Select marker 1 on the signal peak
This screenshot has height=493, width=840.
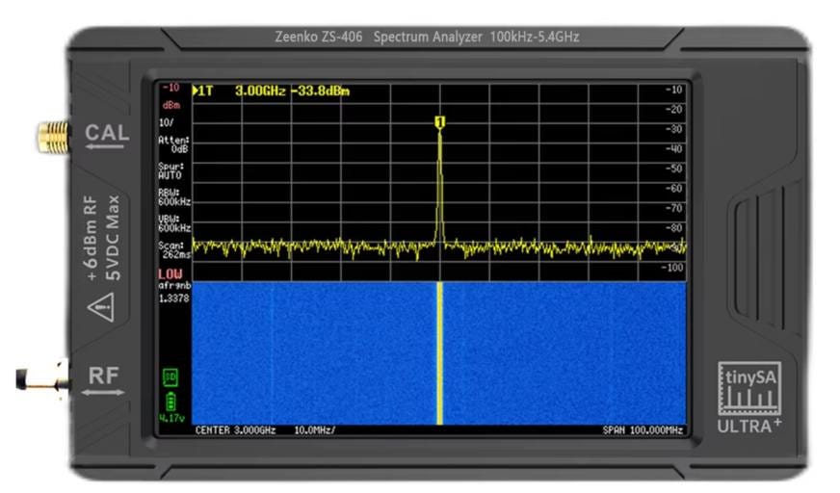[x=440, y=122]
